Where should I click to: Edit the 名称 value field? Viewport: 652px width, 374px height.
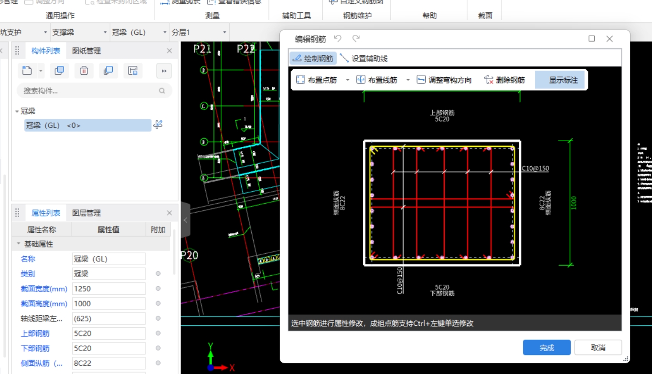tap(109, 259)
